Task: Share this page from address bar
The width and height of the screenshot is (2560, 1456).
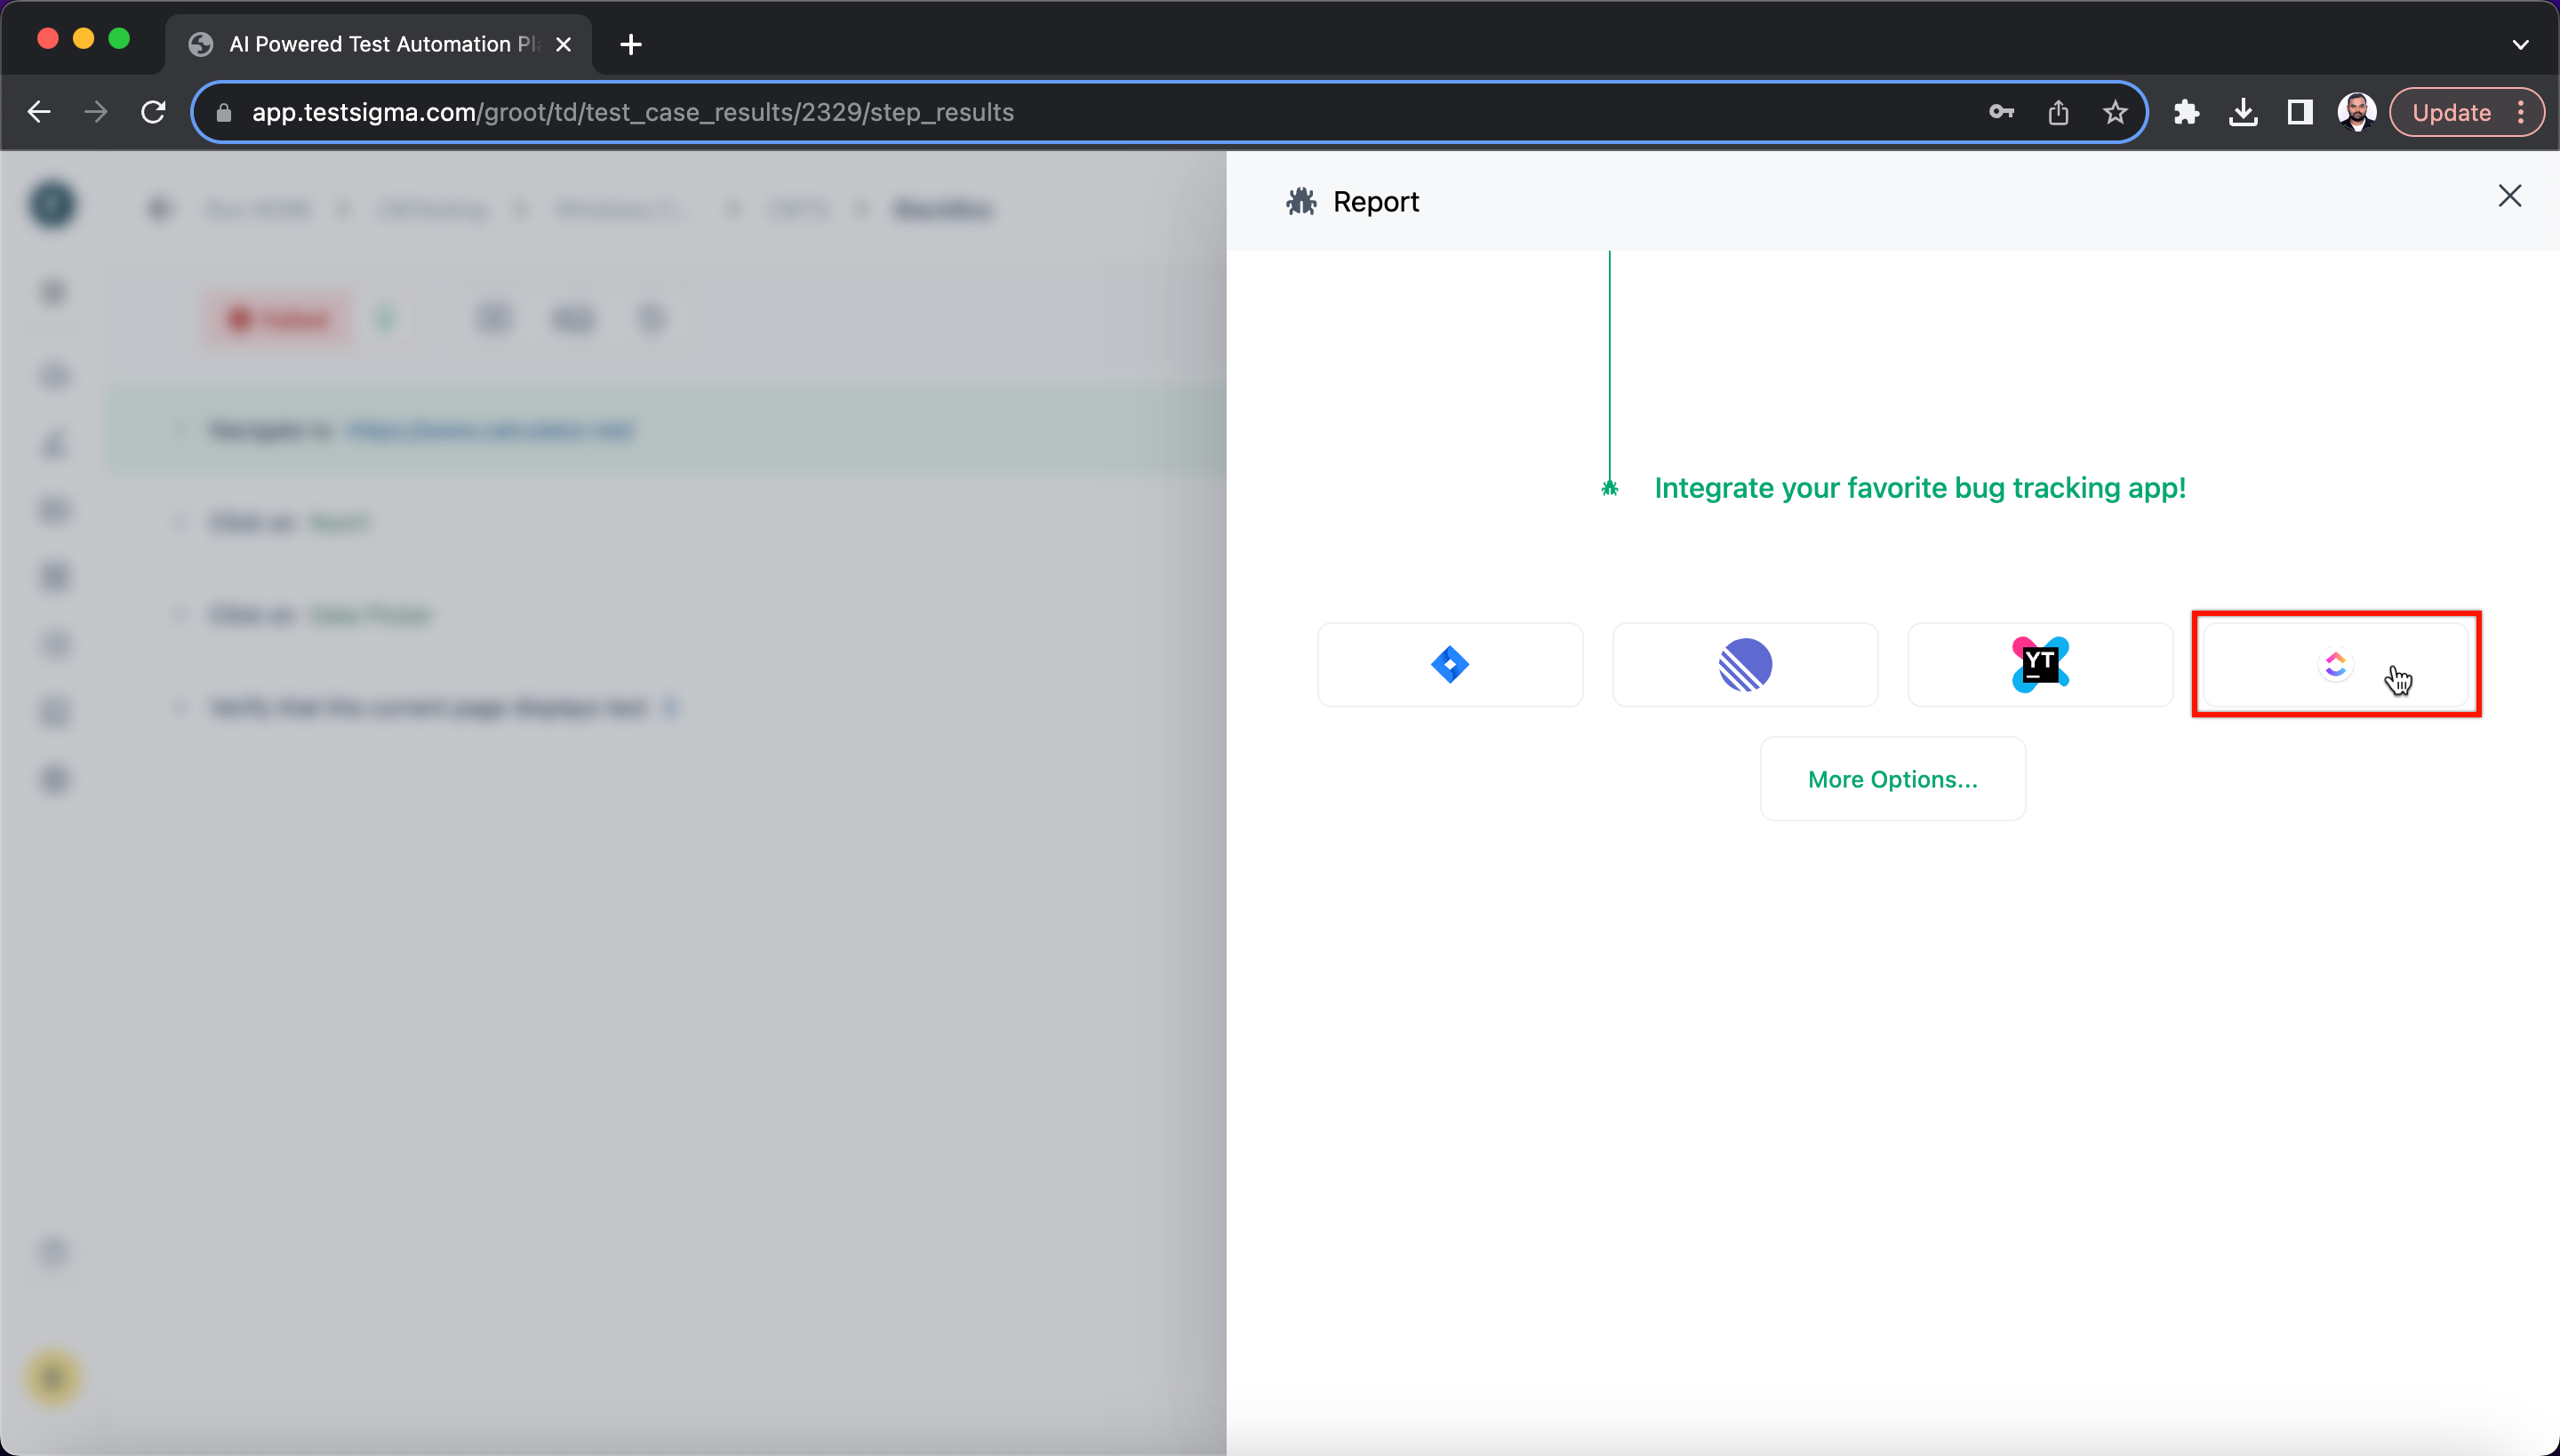Action: [2058, 112]
